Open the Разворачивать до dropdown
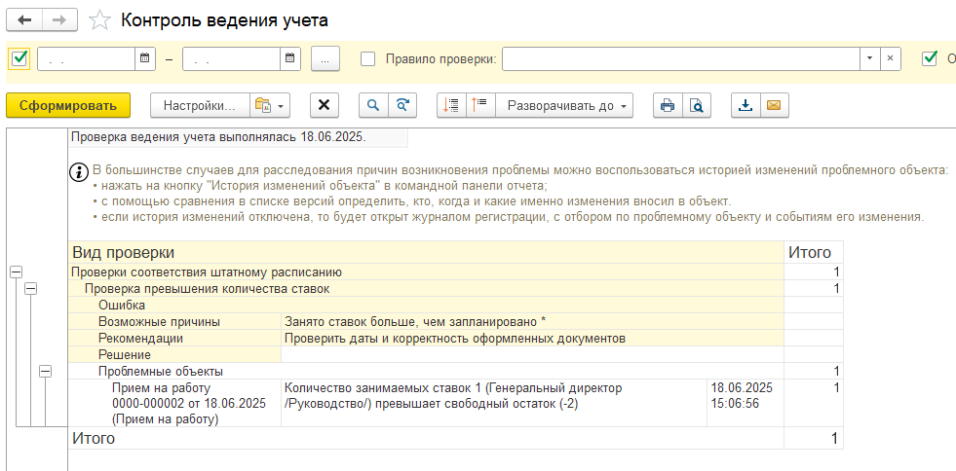The image size is (956, 471). click(564, 105)
